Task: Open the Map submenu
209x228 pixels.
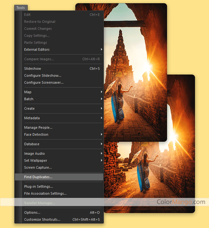Action: coord(28,92)
